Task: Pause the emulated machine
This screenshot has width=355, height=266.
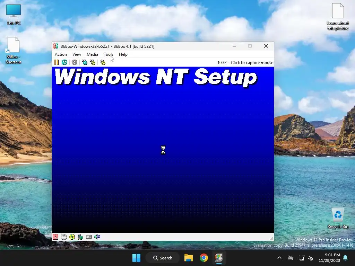Action: click(x=57, y=62)
